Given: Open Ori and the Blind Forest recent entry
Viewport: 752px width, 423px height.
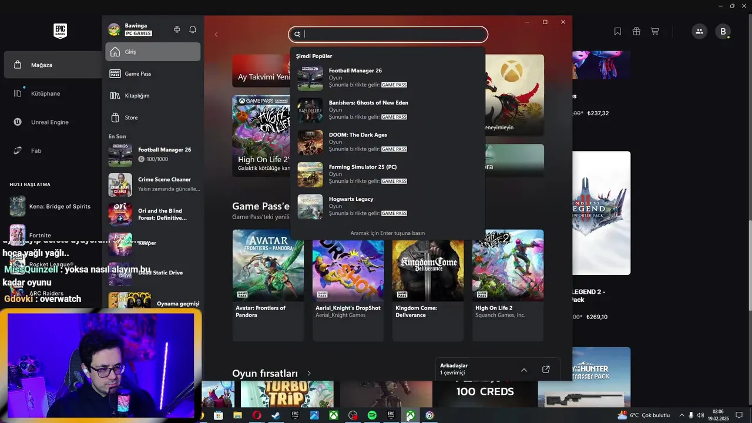Looking at the screenshot, I should click(154, 214).
